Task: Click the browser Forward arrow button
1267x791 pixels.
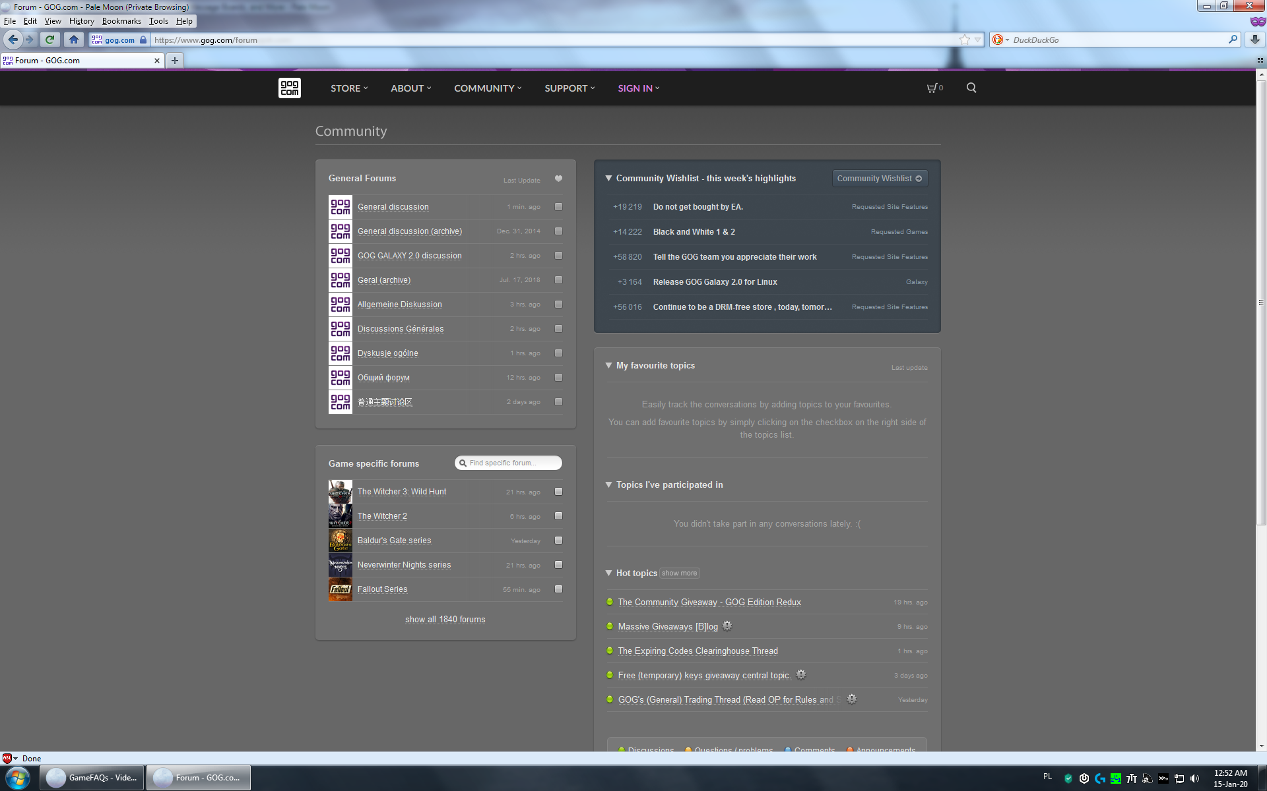Action: (x=29, y=40)
